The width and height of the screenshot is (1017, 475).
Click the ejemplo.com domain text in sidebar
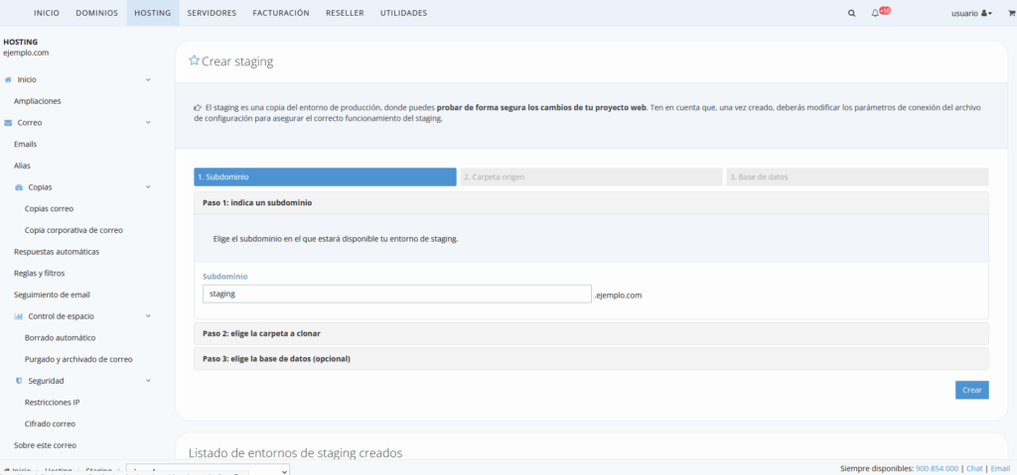26,54
